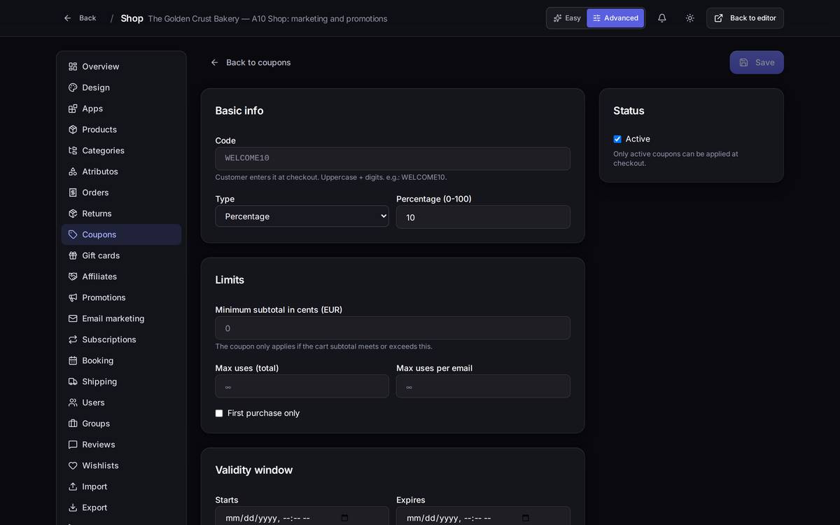Open the Expires date picker calendar icon

pyautogui.click(x=526, y=518)
